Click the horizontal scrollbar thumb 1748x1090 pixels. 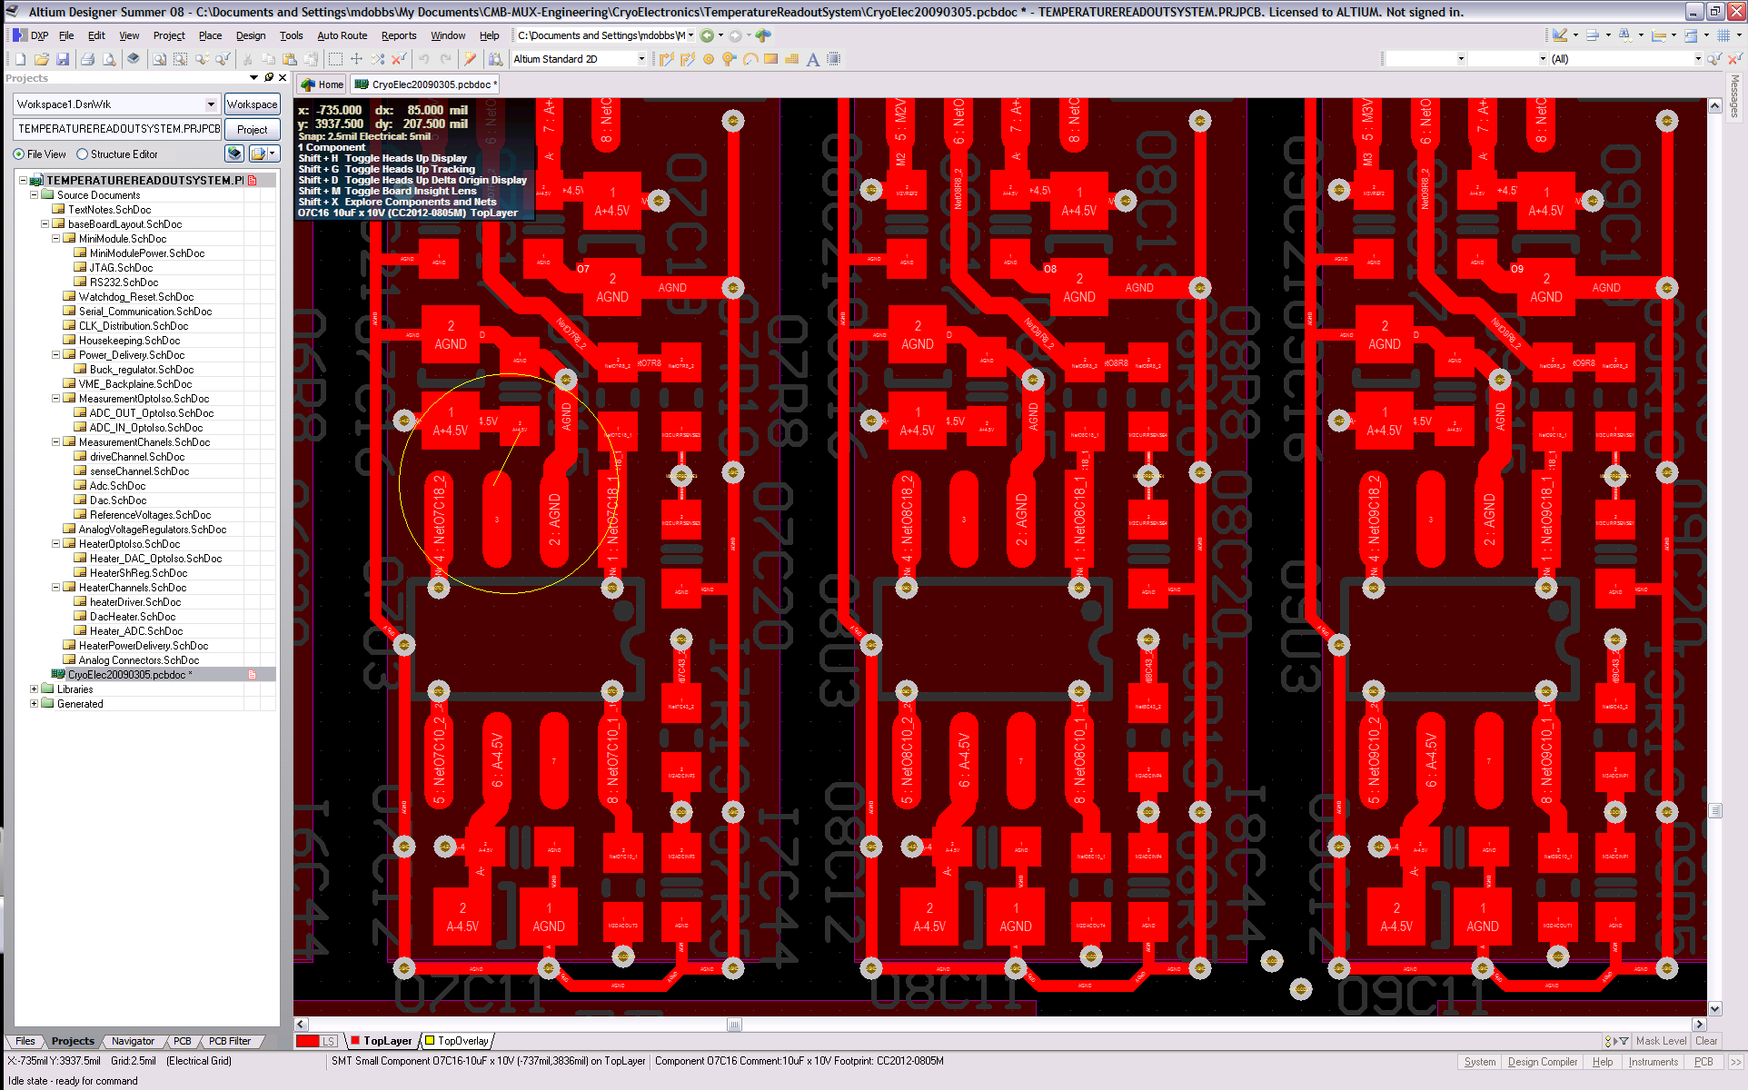point(734,1025)
